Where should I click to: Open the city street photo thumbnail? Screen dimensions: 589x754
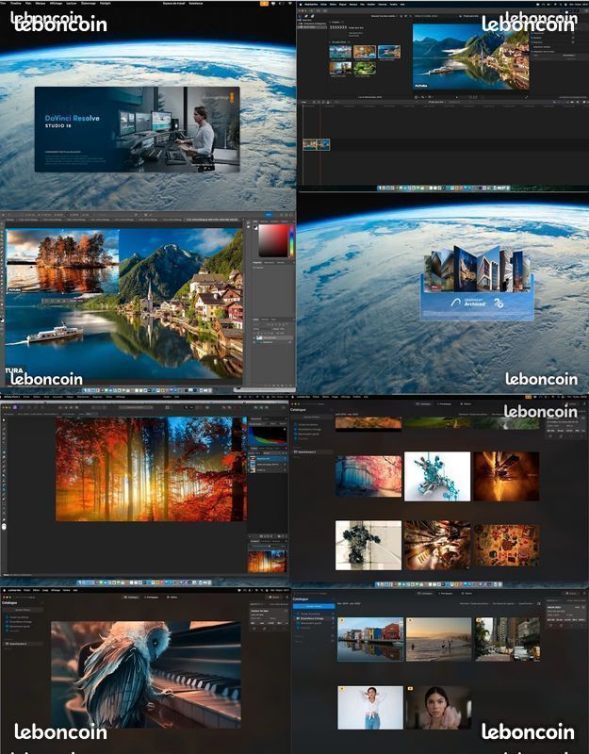click(508, 640)
